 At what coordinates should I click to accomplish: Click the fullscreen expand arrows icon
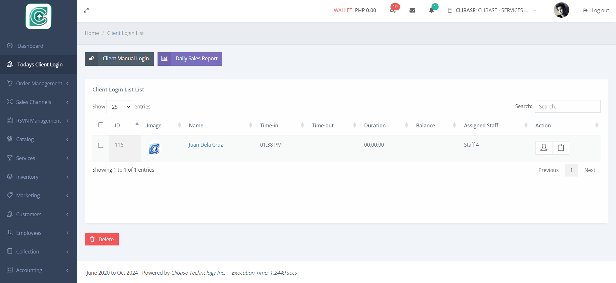pos(86,10)
